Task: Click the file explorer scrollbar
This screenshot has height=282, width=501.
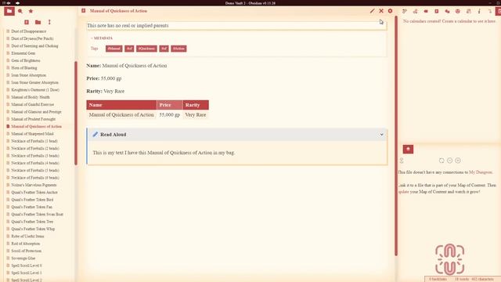Action: tap(76, 113)
